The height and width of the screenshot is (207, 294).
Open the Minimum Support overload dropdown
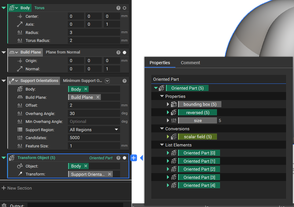[107, 81]
